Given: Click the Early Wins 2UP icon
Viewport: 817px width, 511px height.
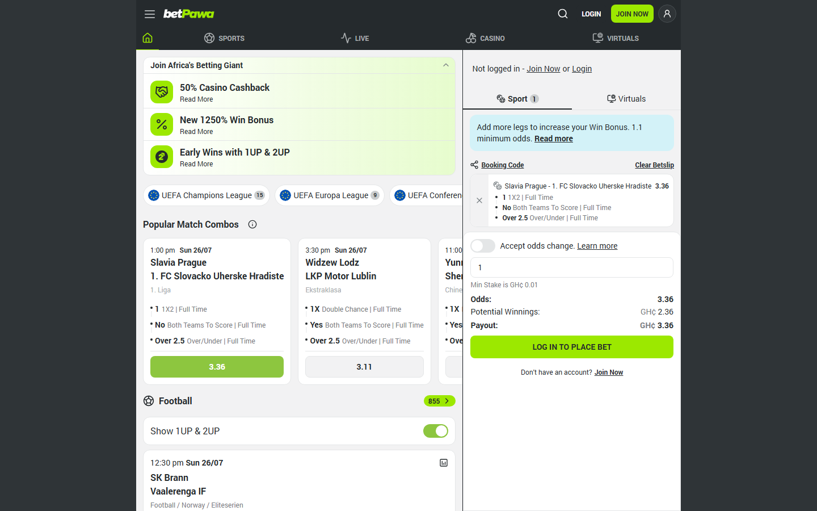Looking at the screenshot, I should pyautogui.click(x=162, y=157).
